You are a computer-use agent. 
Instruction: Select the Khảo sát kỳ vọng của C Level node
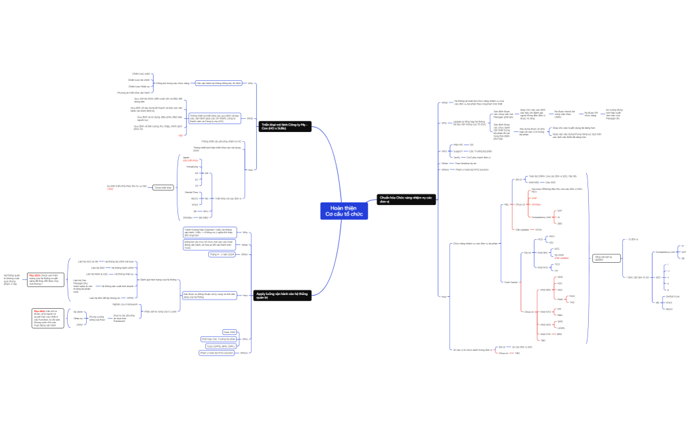160,311
